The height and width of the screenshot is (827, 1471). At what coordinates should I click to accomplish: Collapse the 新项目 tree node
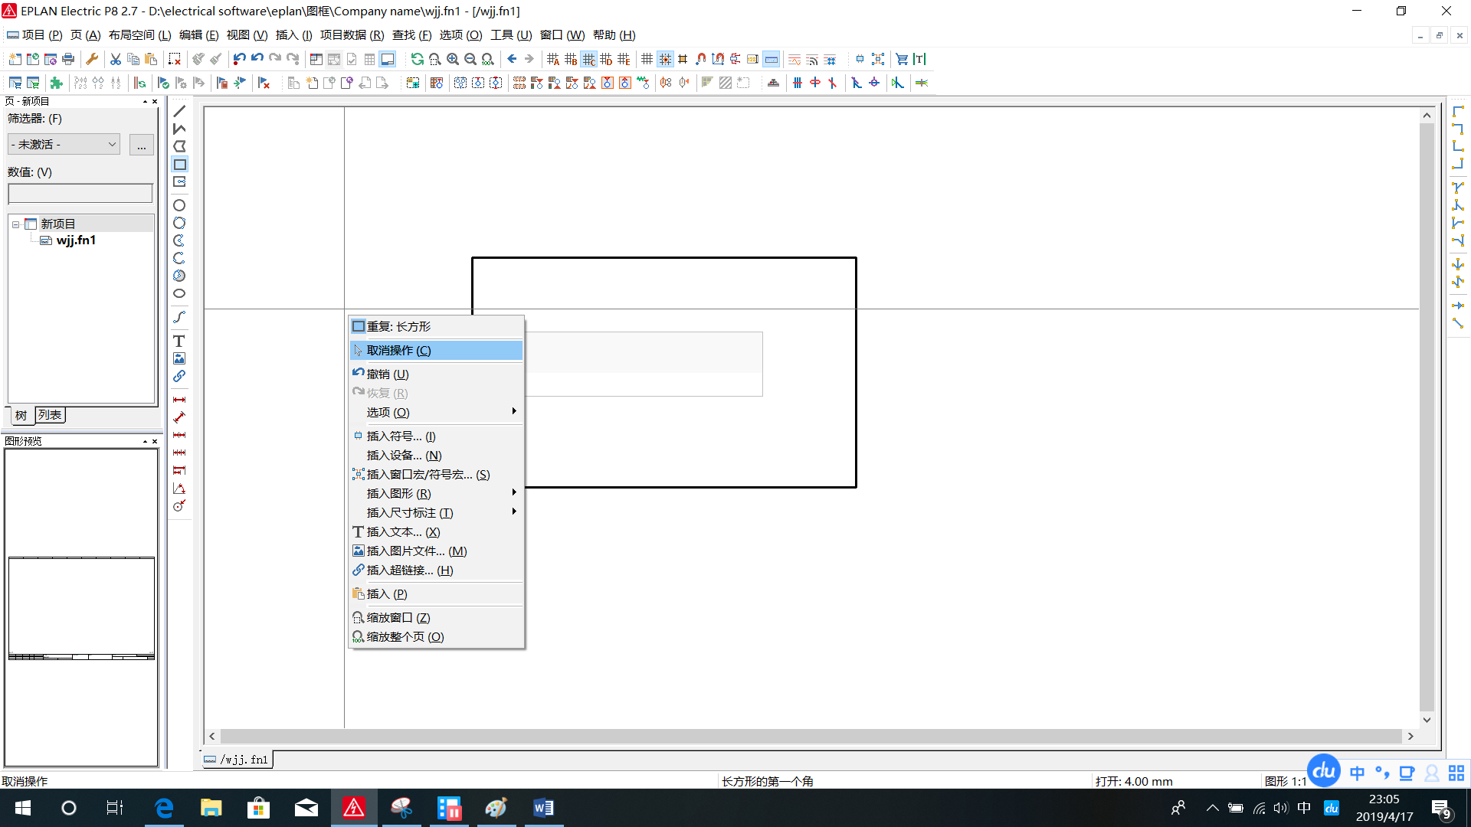pos(15,224)
